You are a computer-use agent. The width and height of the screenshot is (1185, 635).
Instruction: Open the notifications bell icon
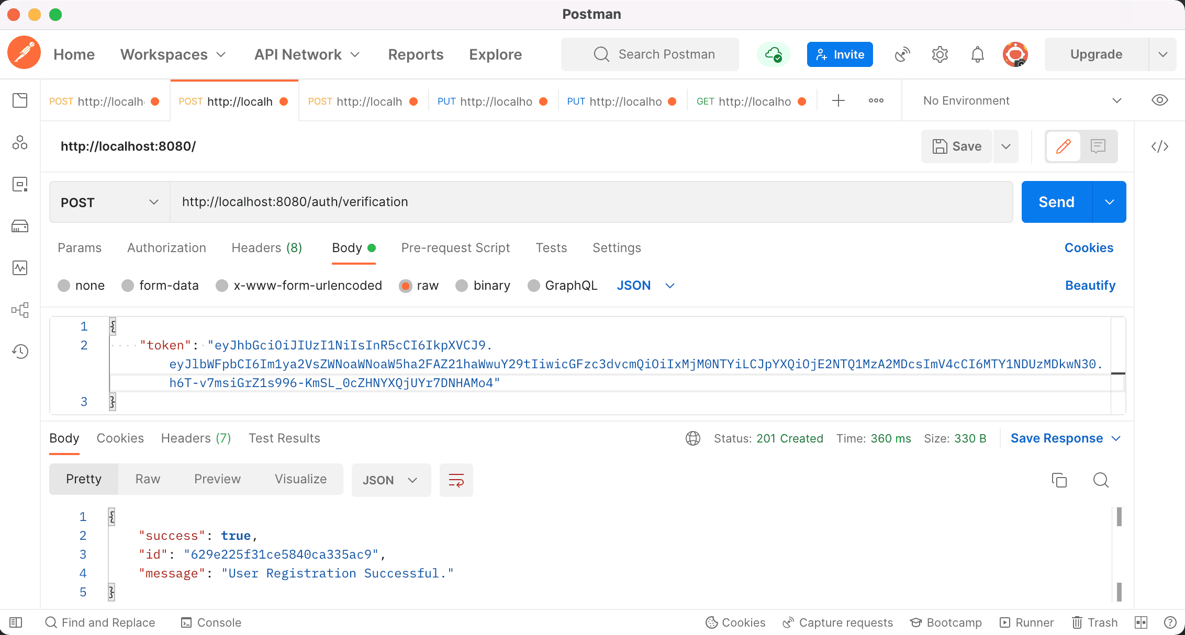(x=977, y=54)
